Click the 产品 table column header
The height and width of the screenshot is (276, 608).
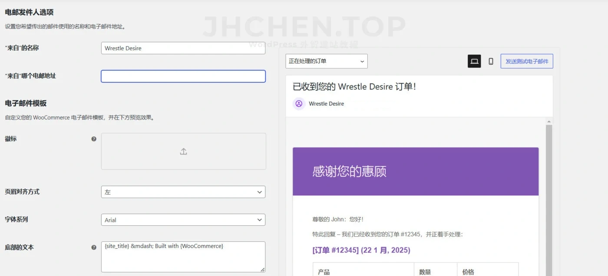pyautogui.click(x=324, y=272)
